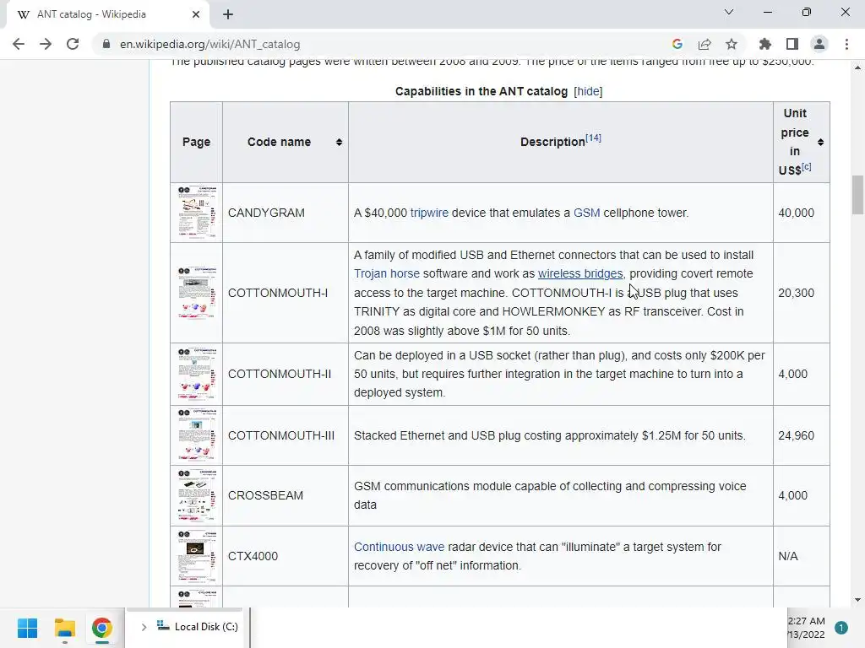
Task: Open Description reference 14
Action: pyautogui.click(x=593, y=138)
